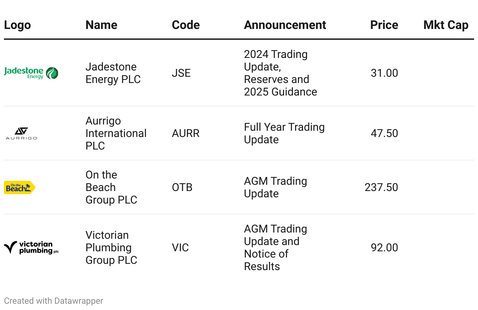
Task: Click the Name column header
Action: (x=101, y=25)
